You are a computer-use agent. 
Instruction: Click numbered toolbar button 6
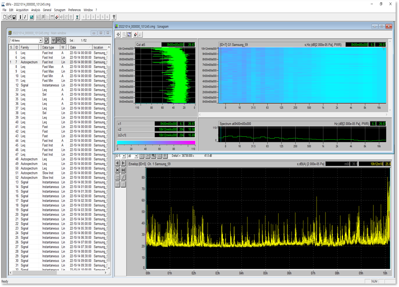pos(107,17)
